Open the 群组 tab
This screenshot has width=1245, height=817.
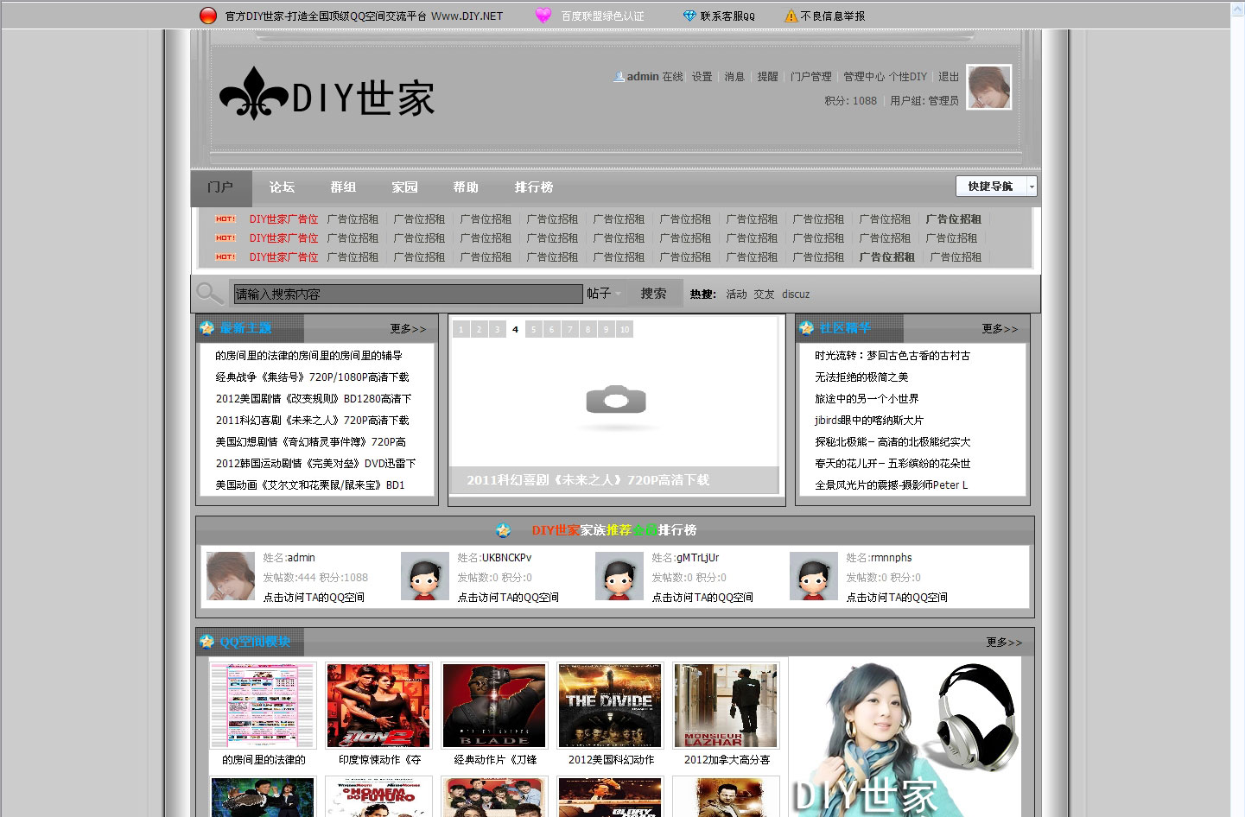click(343, 187)
